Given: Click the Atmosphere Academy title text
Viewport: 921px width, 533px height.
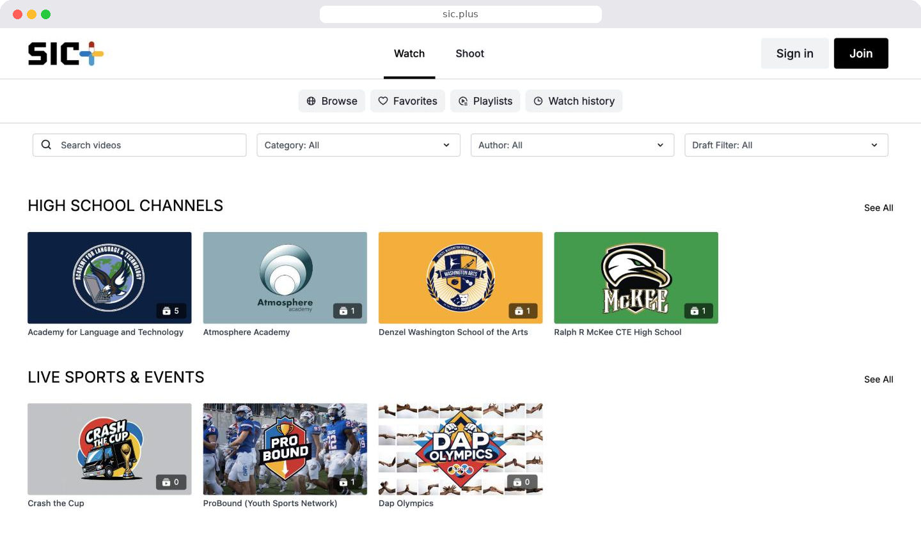Looking at the screenshot, I should 247,332.
